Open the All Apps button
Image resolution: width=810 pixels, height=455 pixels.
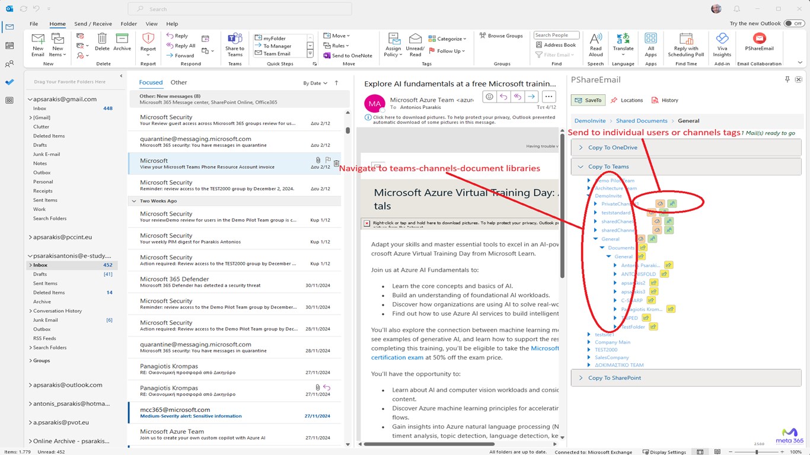point(651,45)
